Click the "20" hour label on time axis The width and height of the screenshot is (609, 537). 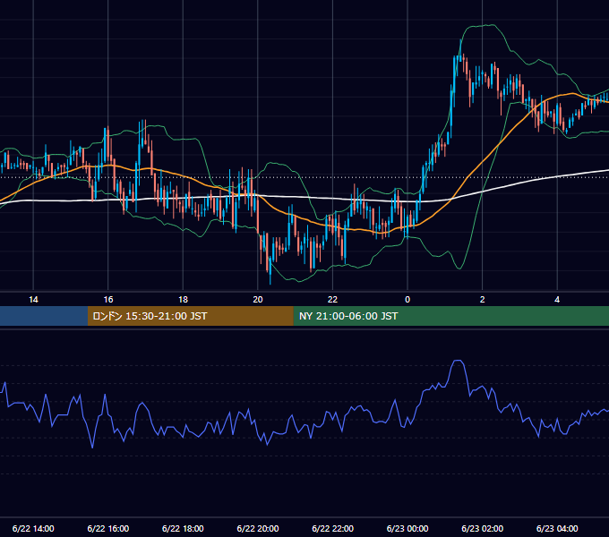pyautogui.click(x=258, y=300)
